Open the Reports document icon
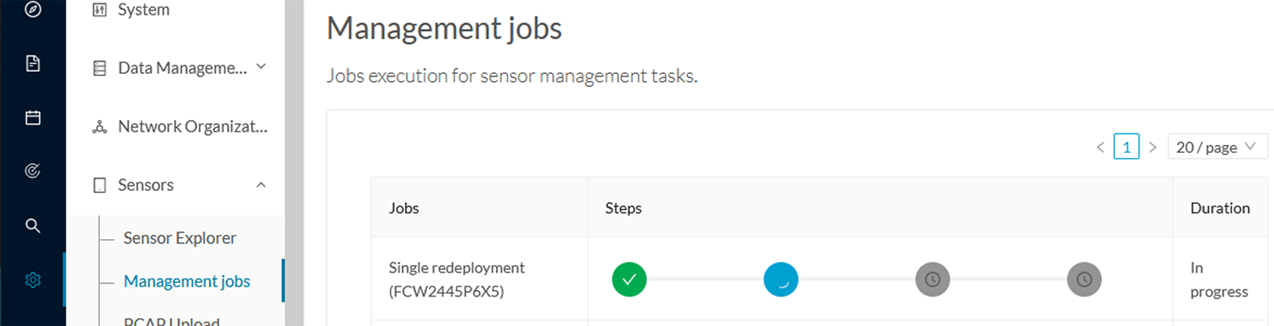The image size is (1274, 326). tap(33, 63)
